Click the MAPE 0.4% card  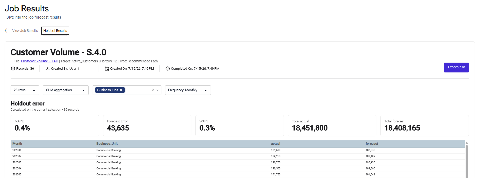(55, 126)
